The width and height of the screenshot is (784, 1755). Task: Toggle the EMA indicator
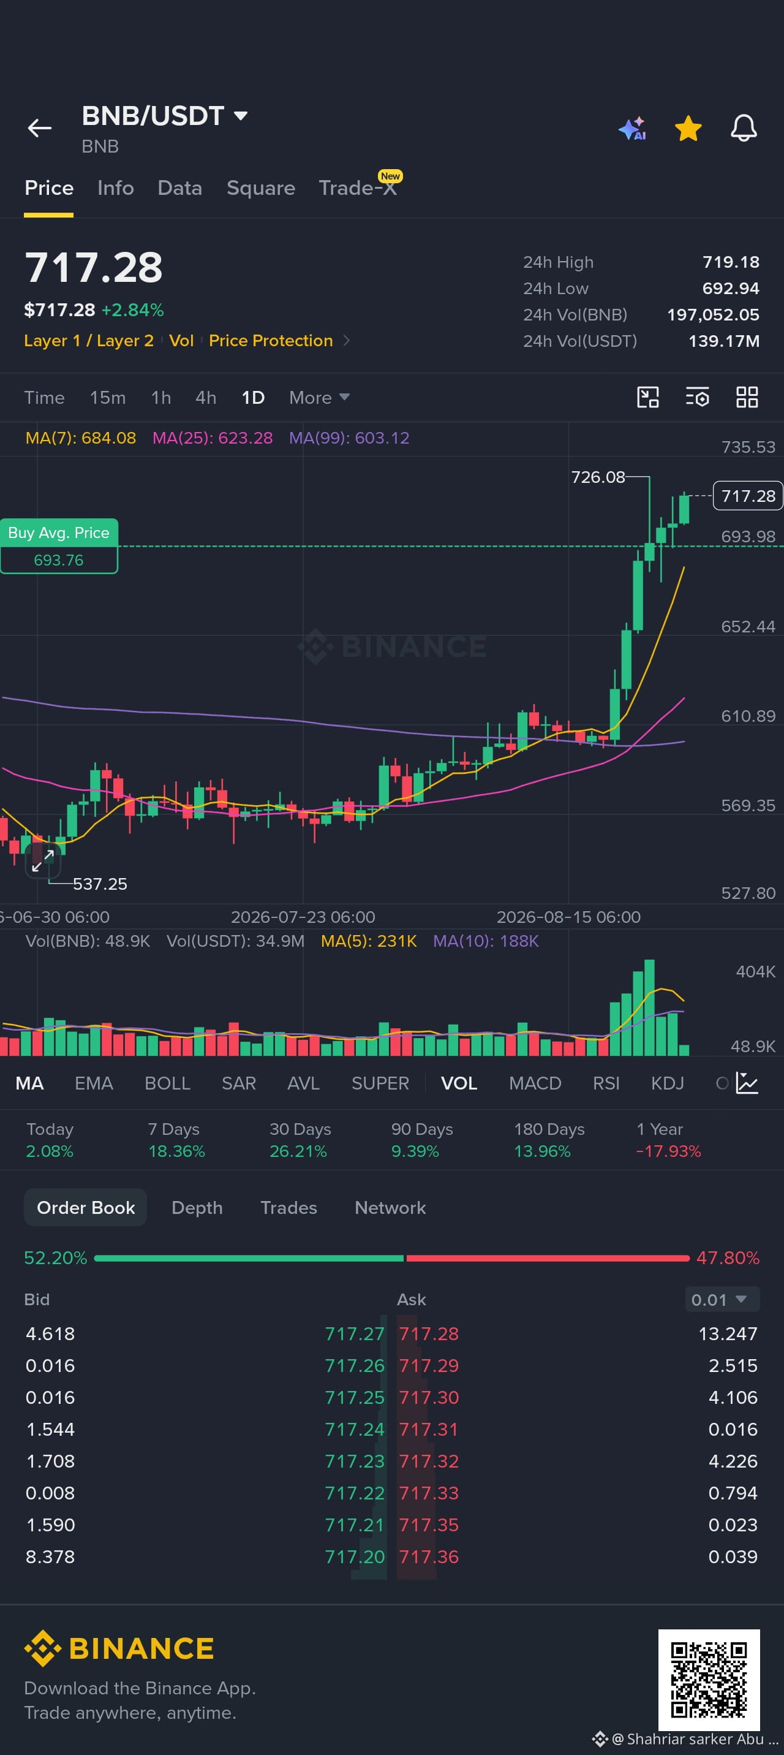click(94, 1083)
